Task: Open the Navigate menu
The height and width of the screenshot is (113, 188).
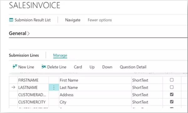Action: pos(73,20)
